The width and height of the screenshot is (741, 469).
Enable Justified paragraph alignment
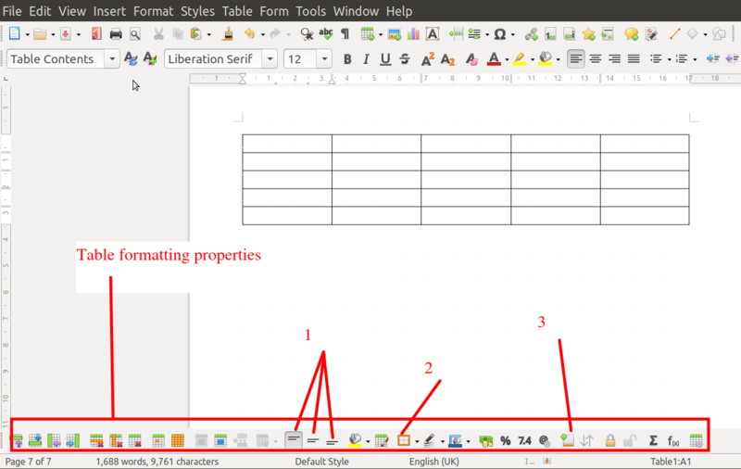click(x=634, y=59)
